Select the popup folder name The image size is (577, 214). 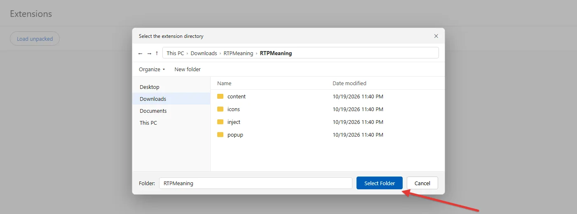click(x=235, y=135)
